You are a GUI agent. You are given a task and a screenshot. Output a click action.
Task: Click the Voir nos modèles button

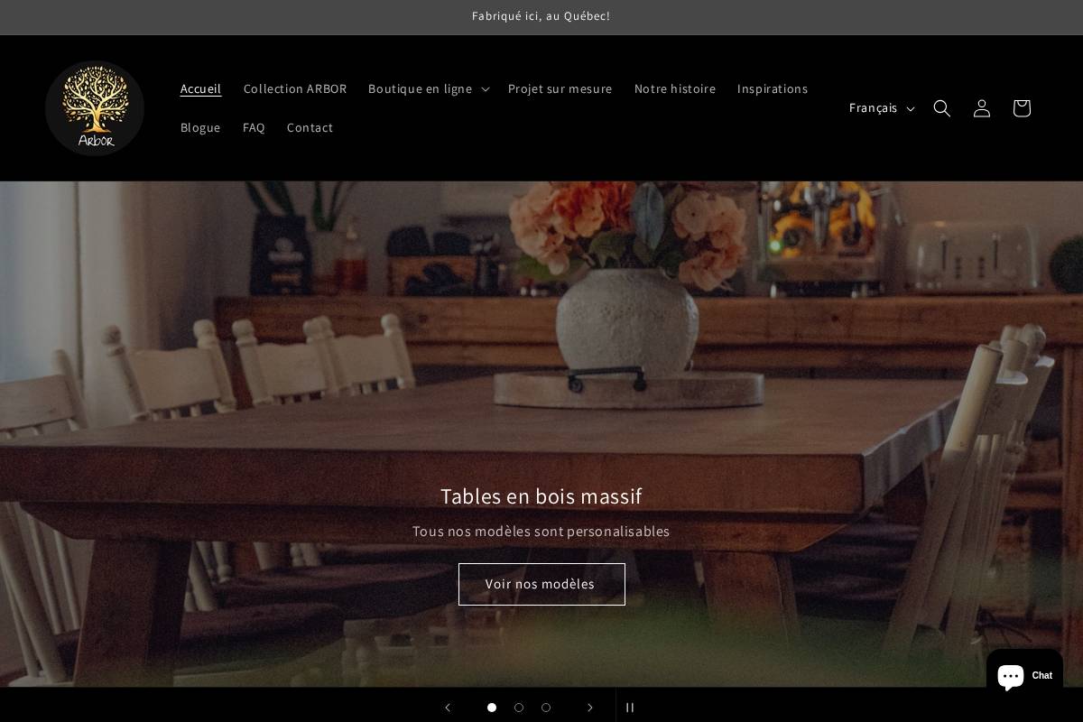(541, 584)
